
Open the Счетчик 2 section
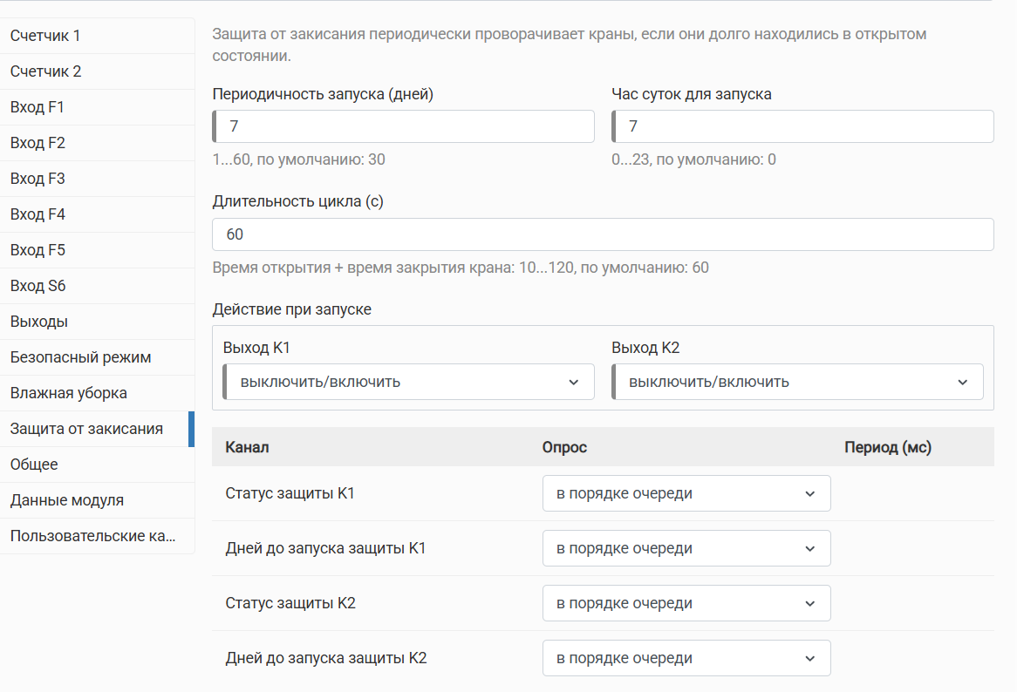[x=98, y=71]
